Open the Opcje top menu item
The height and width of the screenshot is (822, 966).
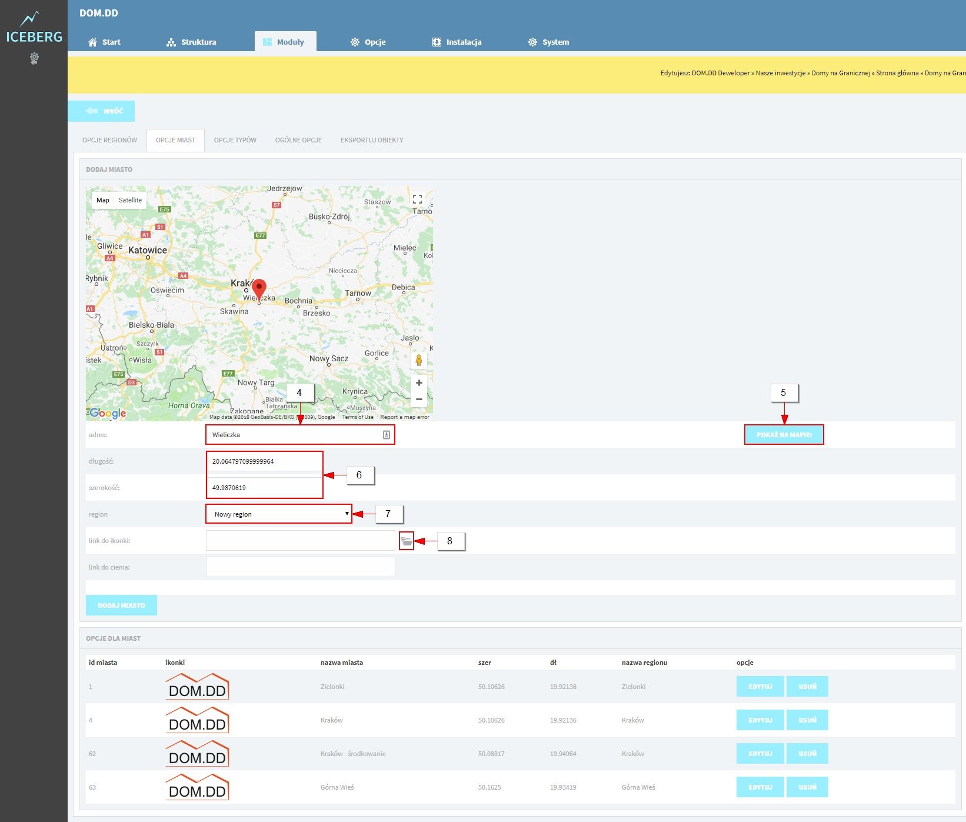click(x=368, y=42)
